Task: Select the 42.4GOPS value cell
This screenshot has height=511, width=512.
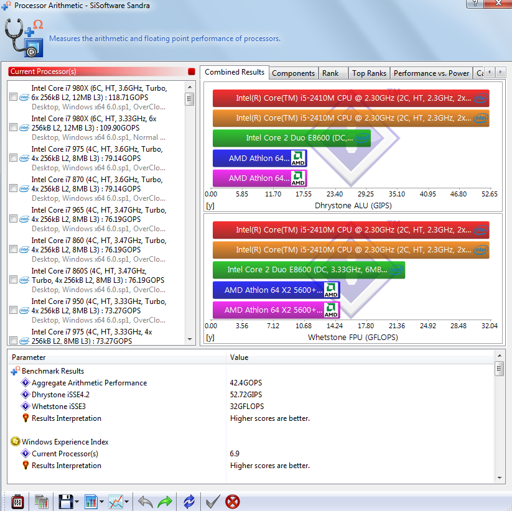Action: click(x=246, y=383)
